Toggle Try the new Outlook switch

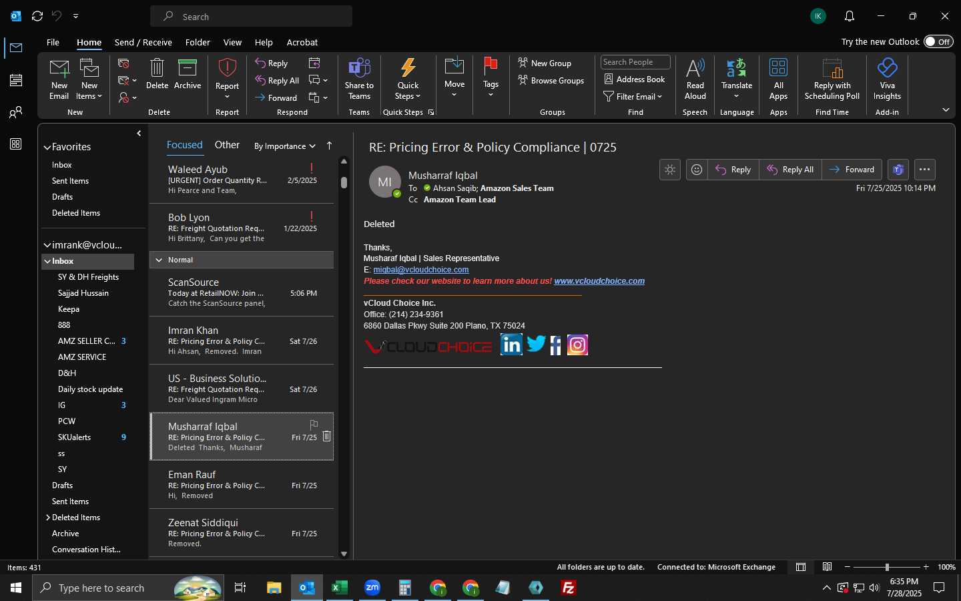click(x=938, y=41)
